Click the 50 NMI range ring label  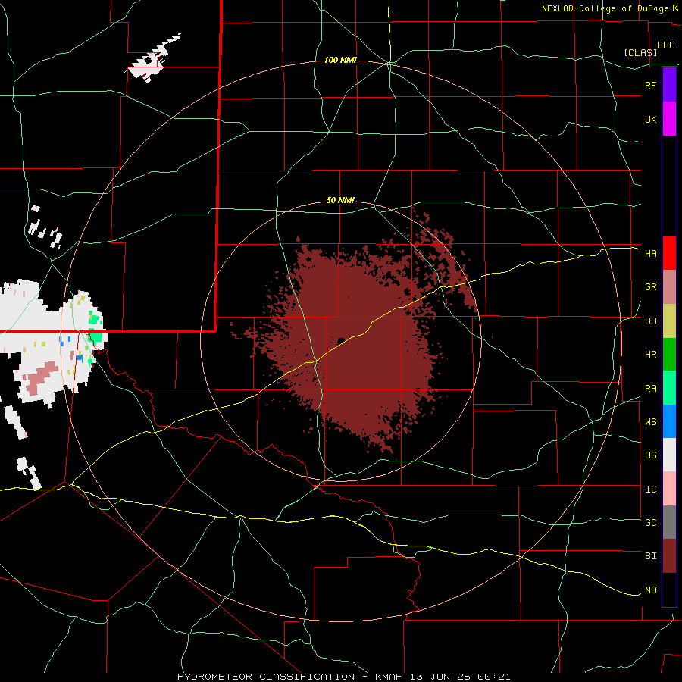tap(340, 200)
